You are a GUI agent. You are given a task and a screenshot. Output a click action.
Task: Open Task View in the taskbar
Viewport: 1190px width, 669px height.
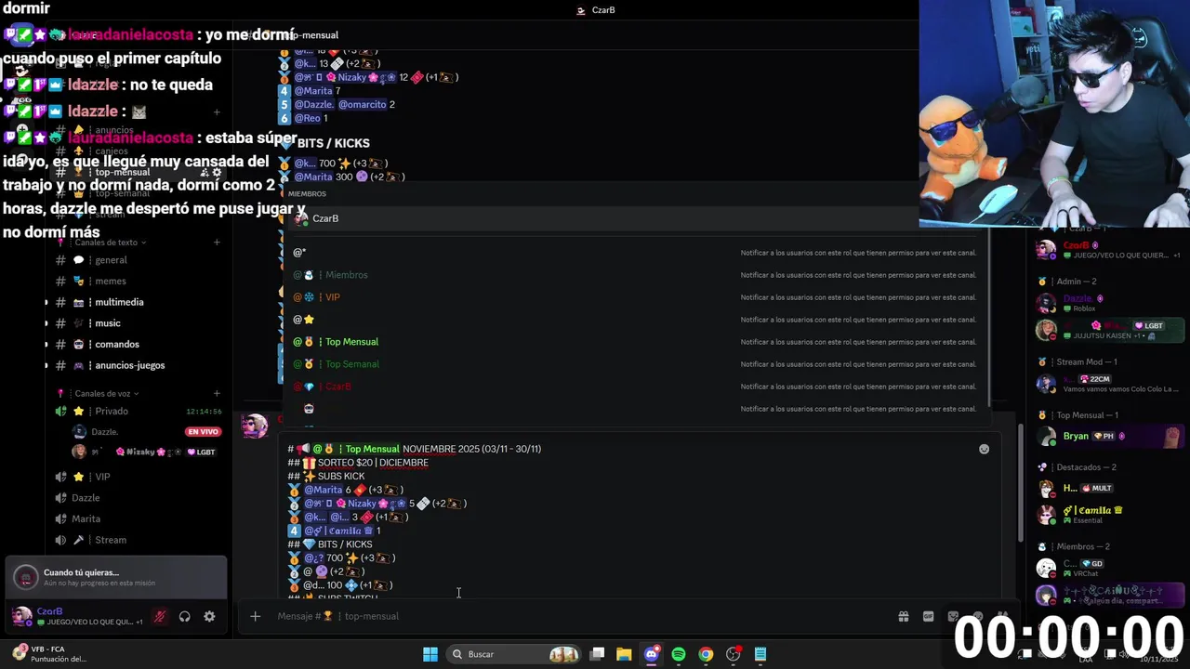tap(597, 654)
